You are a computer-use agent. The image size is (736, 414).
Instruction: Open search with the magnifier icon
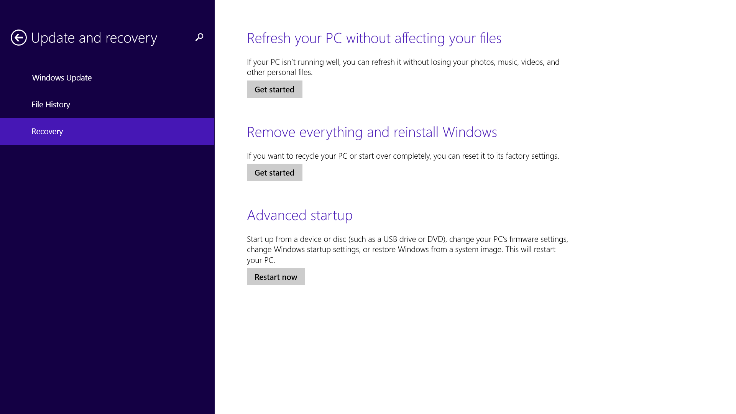tap(199, 37)
